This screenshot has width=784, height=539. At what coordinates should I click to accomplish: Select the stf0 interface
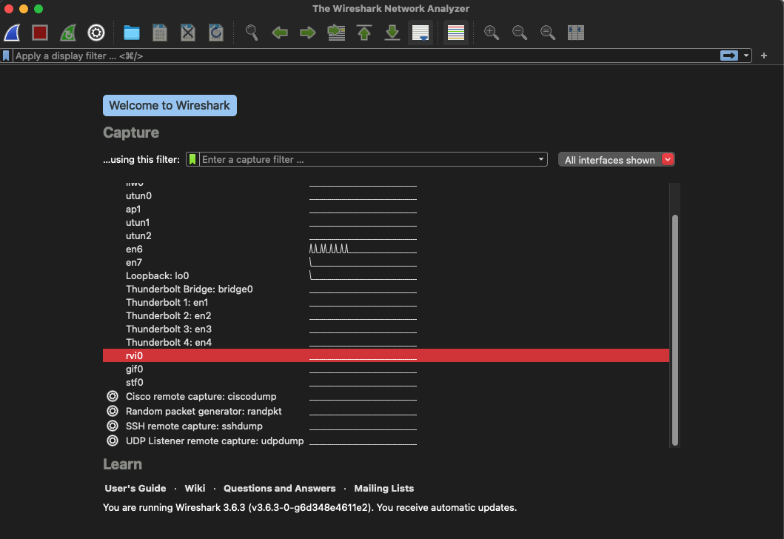(x=386, y=383)
